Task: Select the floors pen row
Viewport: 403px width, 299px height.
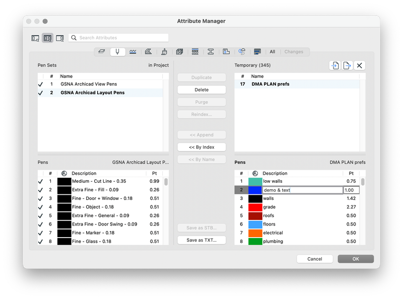Action: pyautogui.click(x=297, y=225)
